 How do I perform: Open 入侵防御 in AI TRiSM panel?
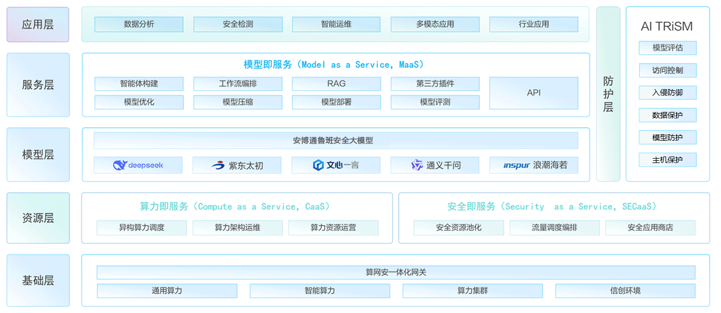667,93
